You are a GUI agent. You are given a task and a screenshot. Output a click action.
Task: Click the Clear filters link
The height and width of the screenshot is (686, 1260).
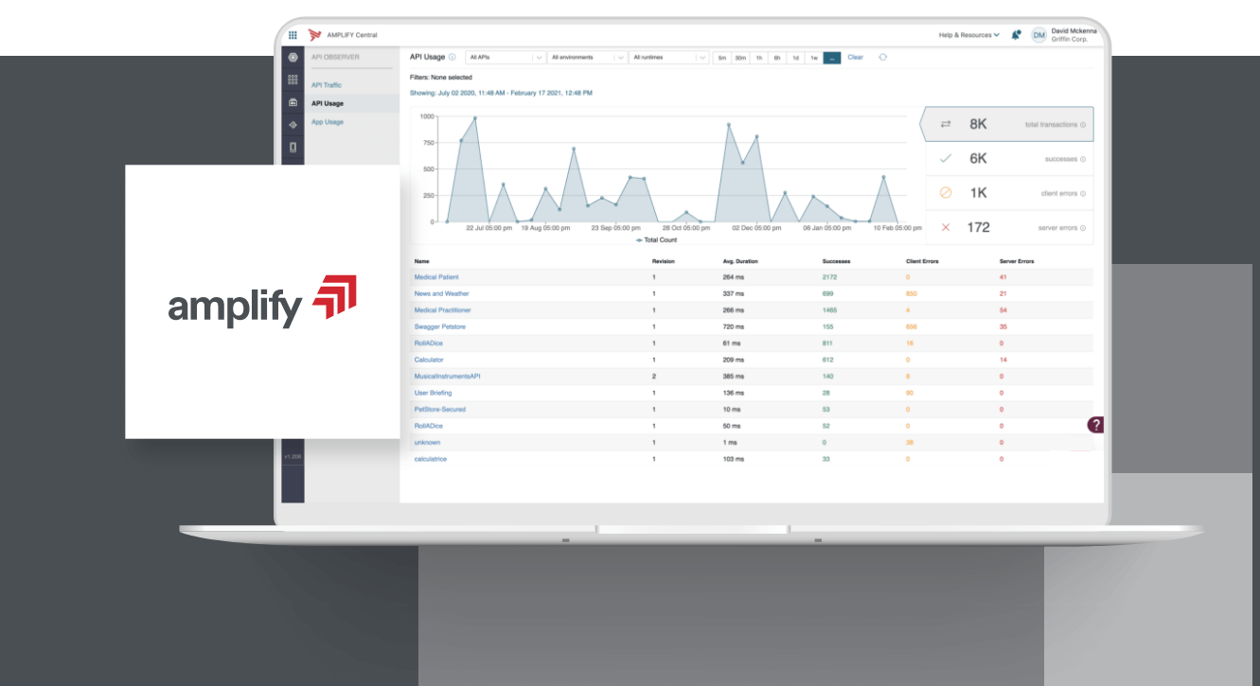[x=855, y=58]
